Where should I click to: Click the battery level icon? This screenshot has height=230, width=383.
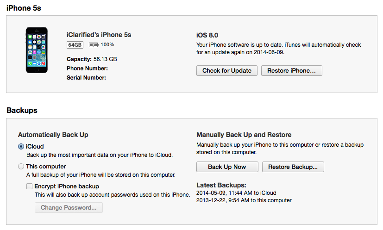coord(94,45)
